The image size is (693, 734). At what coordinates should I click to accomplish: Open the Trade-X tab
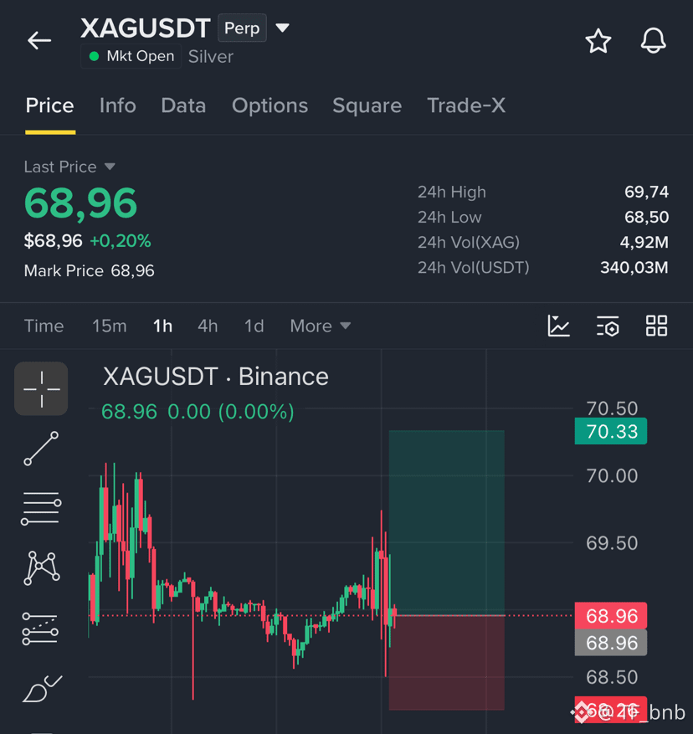pyautogui.click(x=466, y=105)
